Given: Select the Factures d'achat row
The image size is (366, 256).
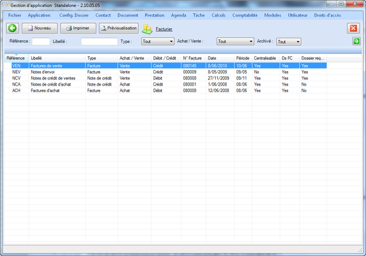Looking at the screenshot, I should (44, 90).
